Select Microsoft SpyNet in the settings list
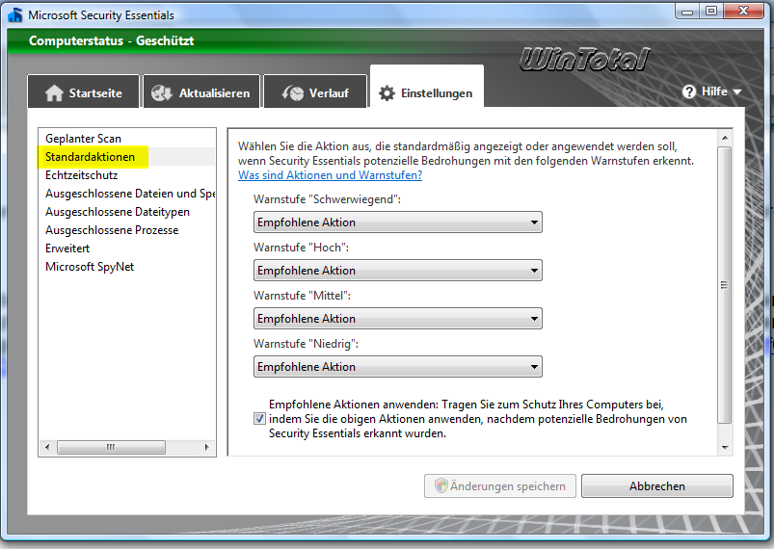 coord(127,267)
